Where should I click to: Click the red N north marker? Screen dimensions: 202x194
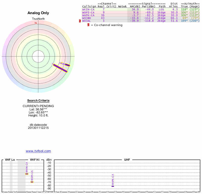(x=36, y=23)
